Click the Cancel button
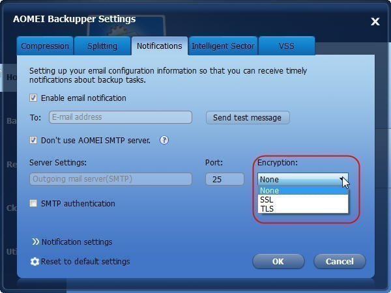 [340, 261]
